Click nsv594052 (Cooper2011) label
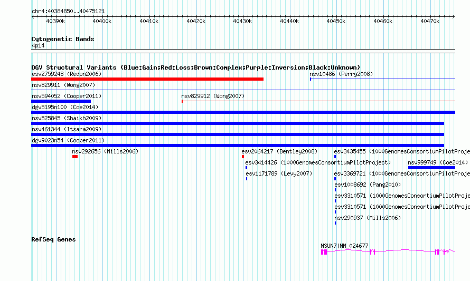470x281 pixels. (67, 96)
